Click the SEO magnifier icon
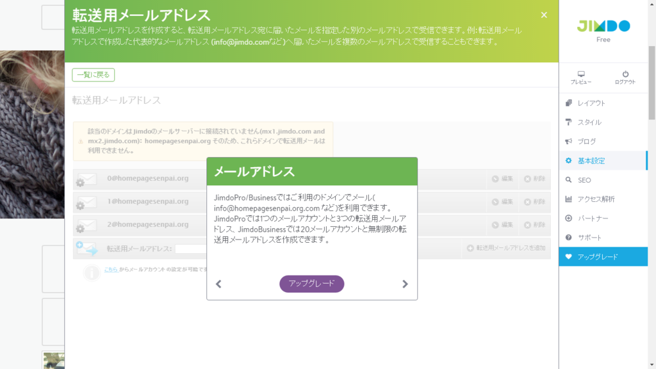This screenshot has height=369, width=656. pos(569,180)
